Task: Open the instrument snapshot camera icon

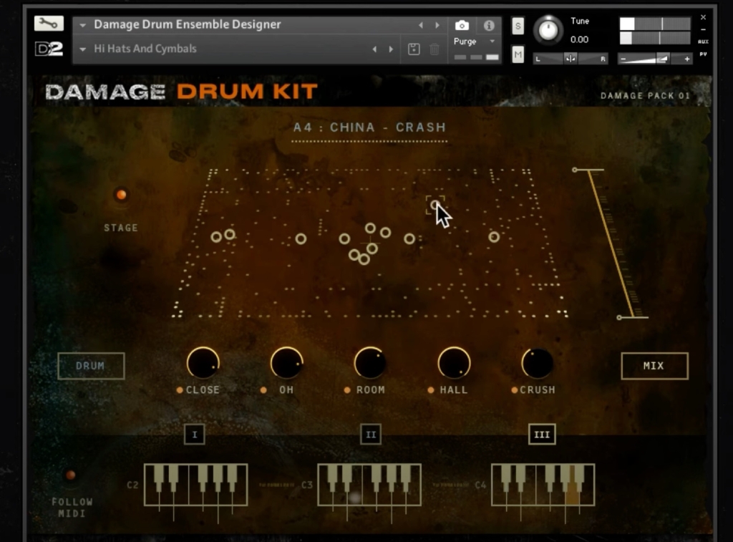Action: click(462, 24)
